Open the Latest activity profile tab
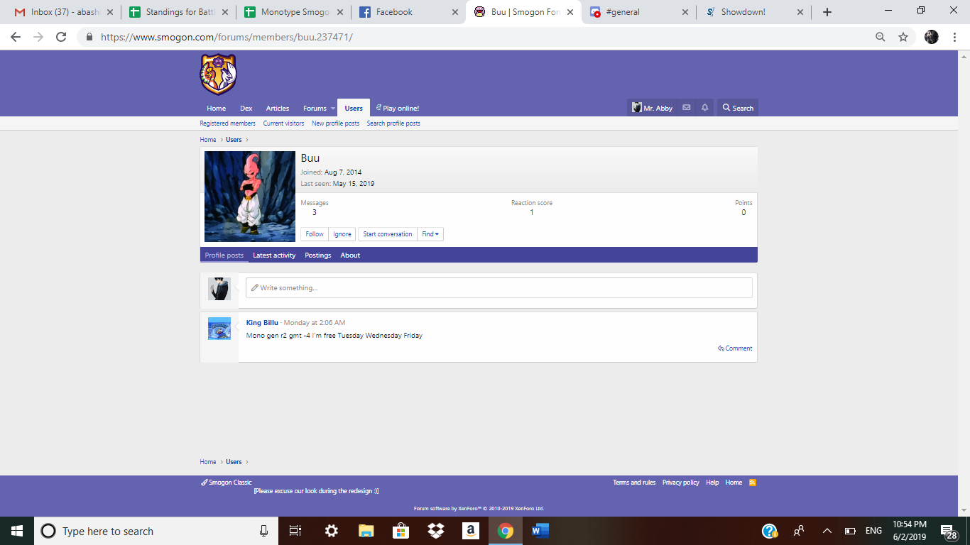This screenshot has width=970, height=545. pyautogui.click(x=274, y=255)
